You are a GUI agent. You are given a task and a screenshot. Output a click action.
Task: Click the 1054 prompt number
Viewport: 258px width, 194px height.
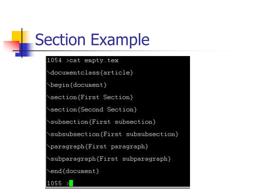click(54, 60)
